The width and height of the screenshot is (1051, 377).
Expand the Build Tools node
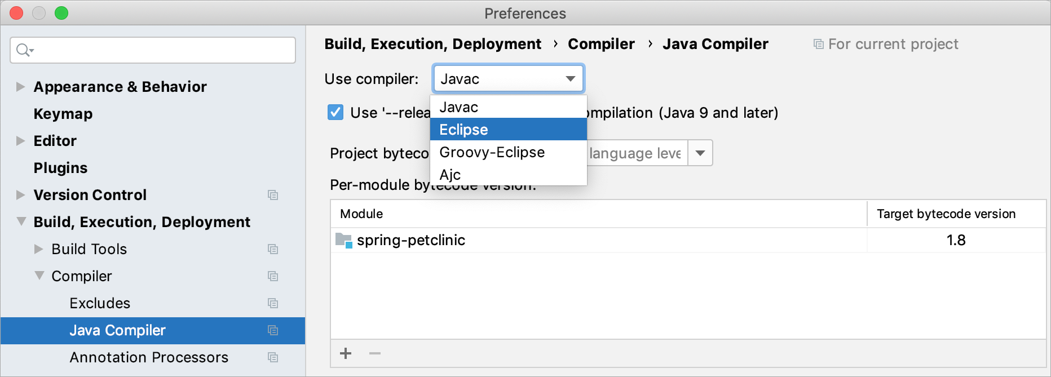tap(39, 249)
